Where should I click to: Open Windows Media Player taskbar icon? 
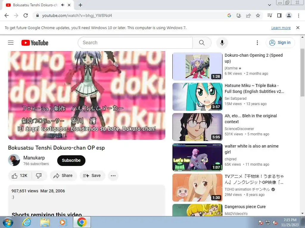[x=63, y=222]
